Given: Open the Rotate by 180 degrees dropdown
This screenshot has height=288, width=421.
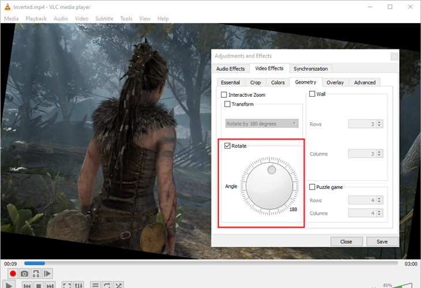Looking at the screenshot, I should tap(262, 124).
